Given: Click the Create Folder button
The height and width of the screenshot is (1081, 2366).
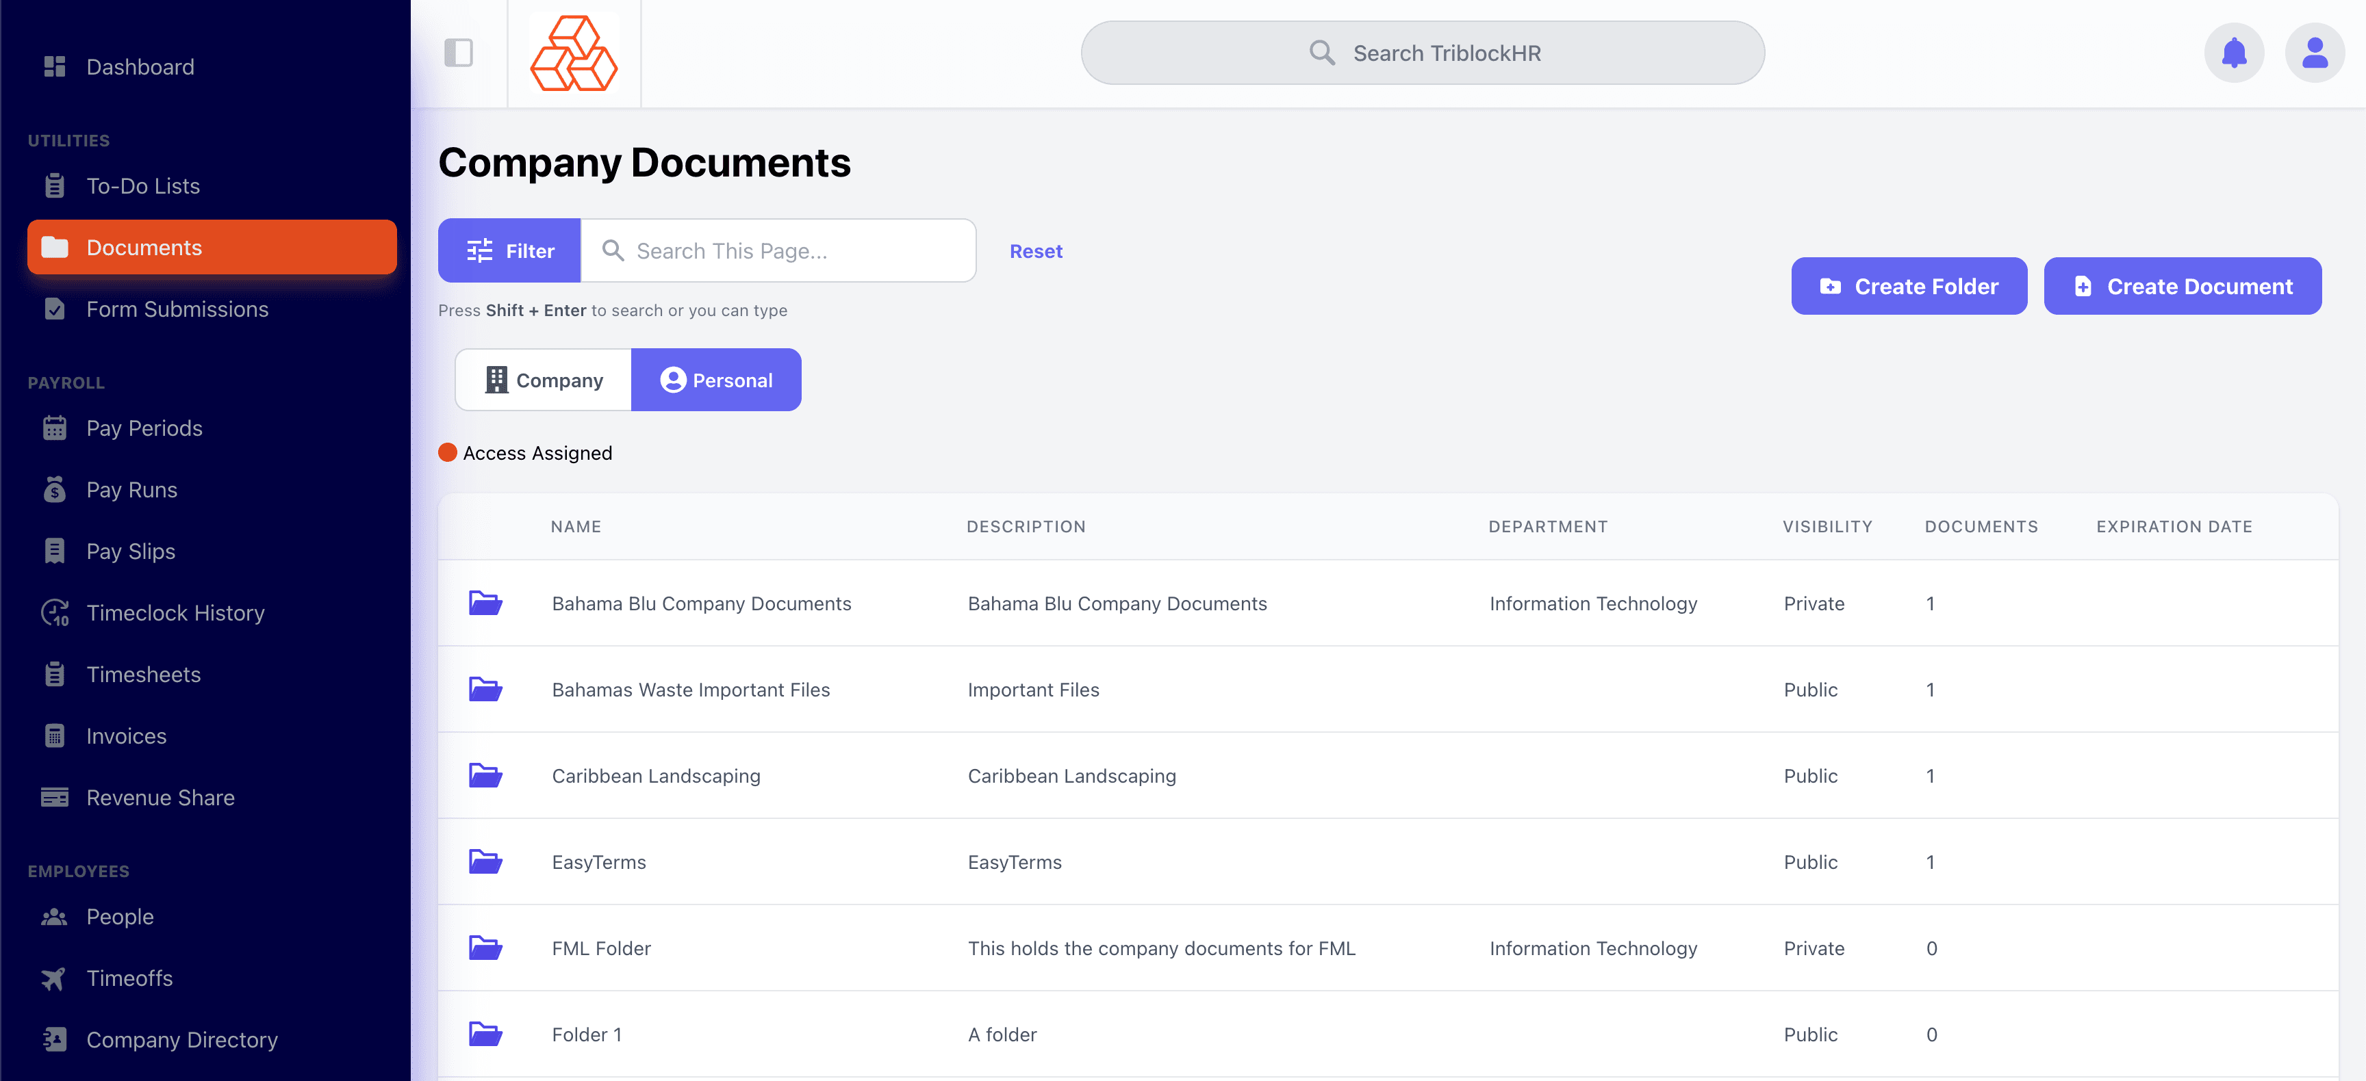Looking at the screenshot, I should pyautogui.click(x=1909, y=286).
